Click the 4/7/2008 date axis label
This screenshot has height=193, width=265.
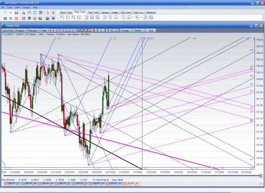tap(137, 172)
